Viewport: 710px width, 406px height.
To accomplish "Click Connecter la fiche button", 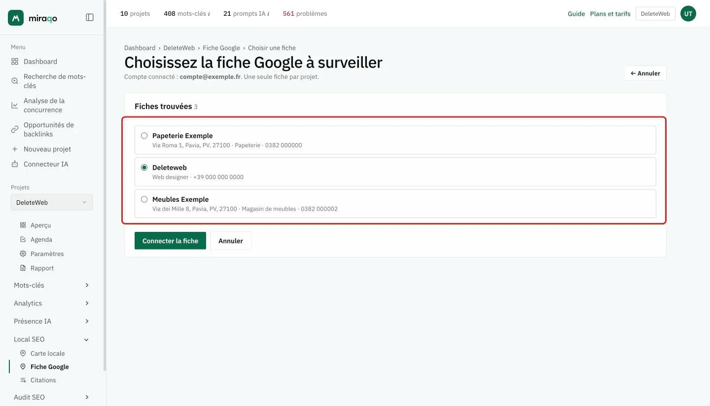I will pyautogui.click(x=170, y=241).
